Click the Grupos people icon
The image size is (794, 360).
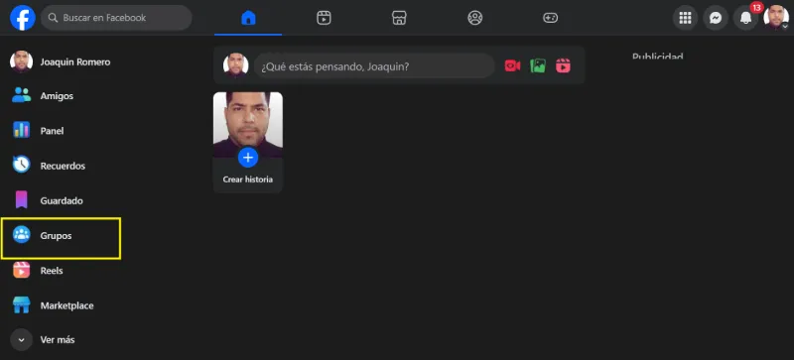pos(21,235)
